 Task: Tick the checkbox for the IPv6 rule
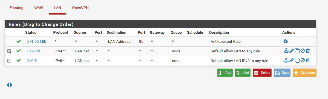click(9, 61)
